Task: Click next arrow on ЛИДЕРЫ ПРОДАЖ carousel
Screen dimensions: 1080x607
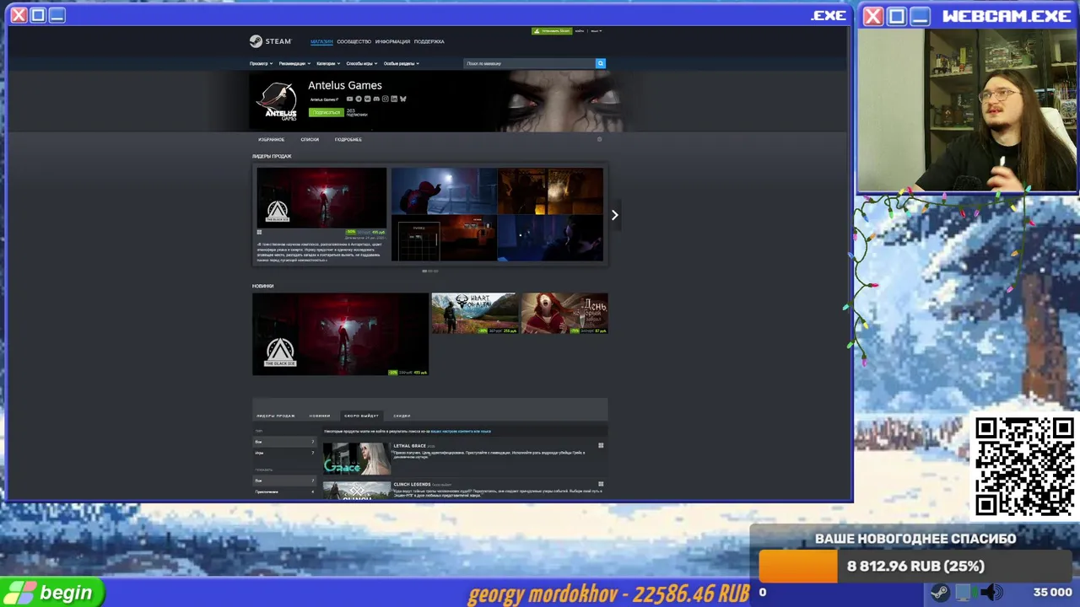Action: click(614, 215)
